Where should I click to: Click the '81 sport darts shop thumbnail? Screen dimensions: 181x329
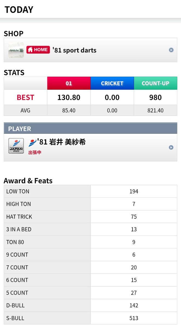pos(16,50)
